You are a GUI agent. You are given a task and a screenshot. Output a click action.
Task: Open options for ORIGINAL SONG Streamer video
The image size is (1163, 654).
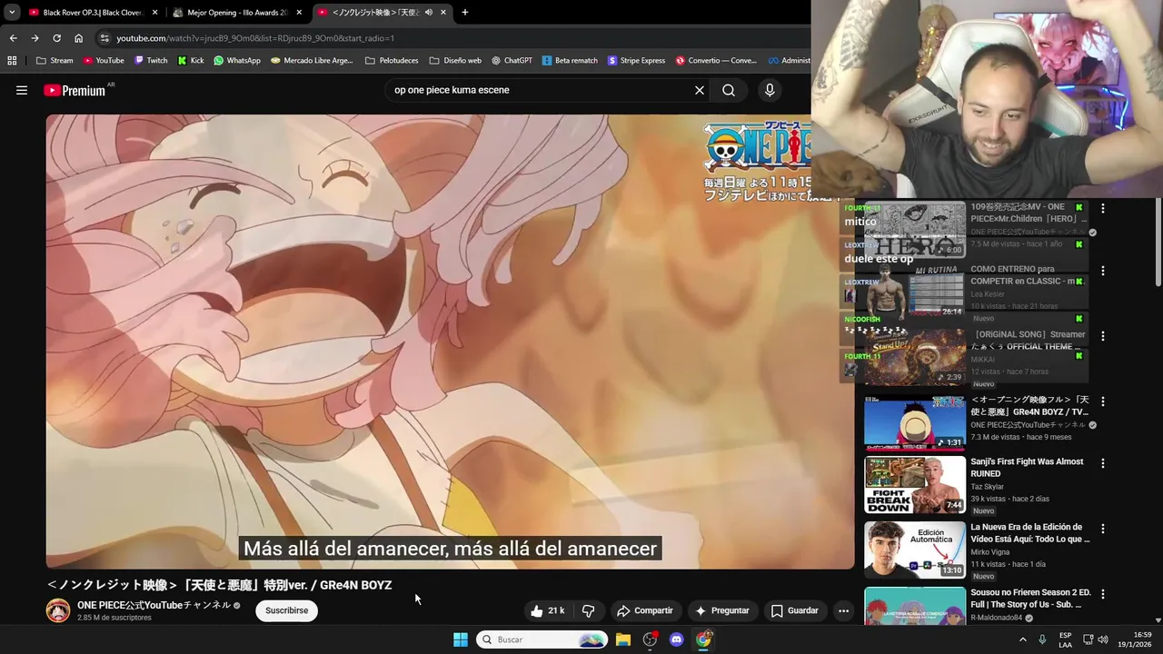1103,336
